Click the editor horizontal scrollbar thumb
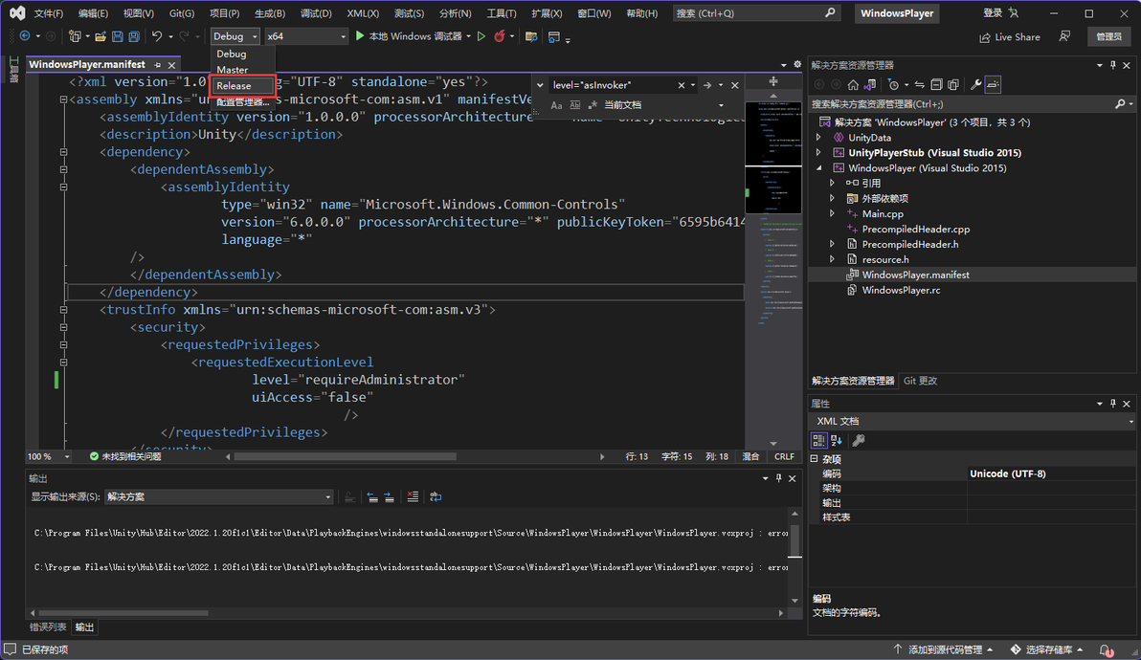Screen dimensions: 1141x660 [x=346, y=457]
